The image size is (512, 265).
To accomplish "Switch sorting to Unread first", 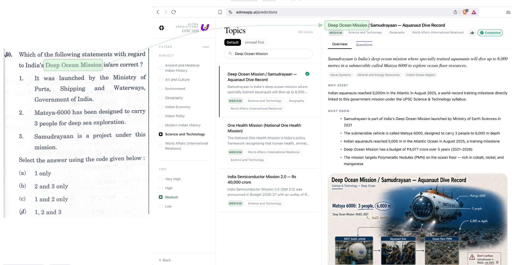I will click(254, 42).
